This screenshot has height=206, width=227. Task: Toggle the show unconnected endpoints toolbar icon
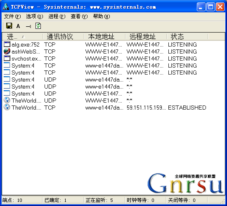tap(28, 26)
